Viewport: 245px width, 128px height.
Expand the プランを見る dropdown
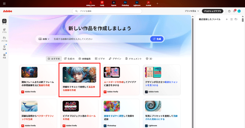(192, 11)
